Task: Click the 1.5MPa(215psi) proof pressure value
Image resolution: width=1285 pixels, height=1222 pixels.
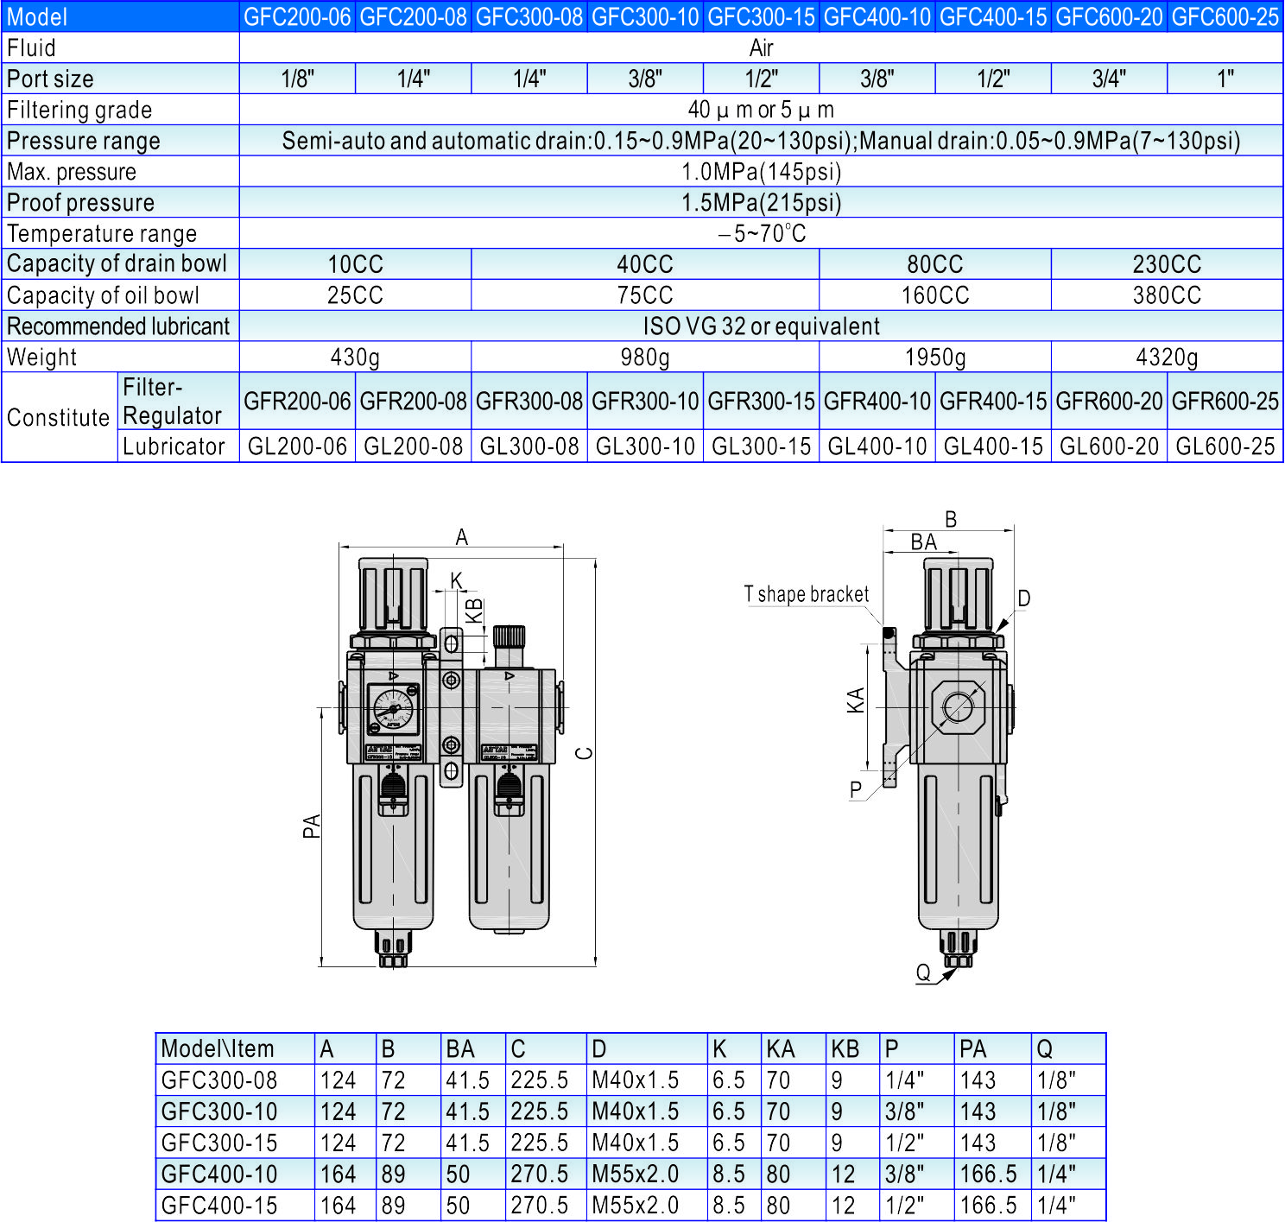Action: pyautogui.click(x=761, y=203)
